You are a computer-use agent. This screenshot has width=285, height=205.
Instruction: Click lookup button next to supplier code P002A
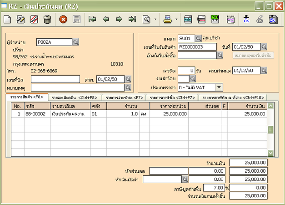[76, 42]
